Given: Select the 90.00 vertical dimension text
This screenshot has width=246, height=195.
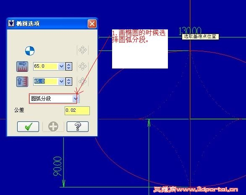Looking at the screenshot, I should pos(57,166).
